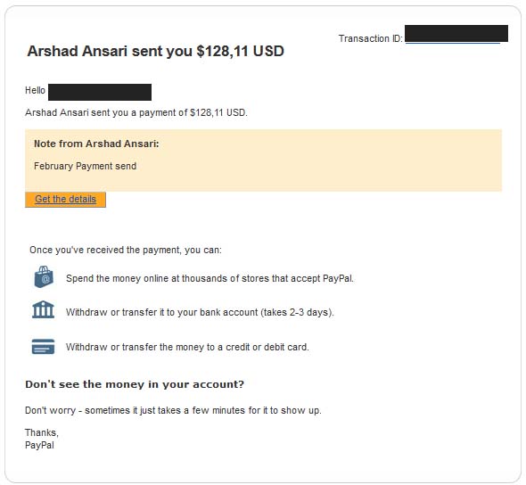Click the sentence about payment of $128,11 USD

(136, 112)
